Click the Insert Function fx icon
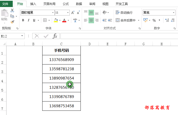The height and width of the screenshot is (115, 178). [x=55, y=36]
